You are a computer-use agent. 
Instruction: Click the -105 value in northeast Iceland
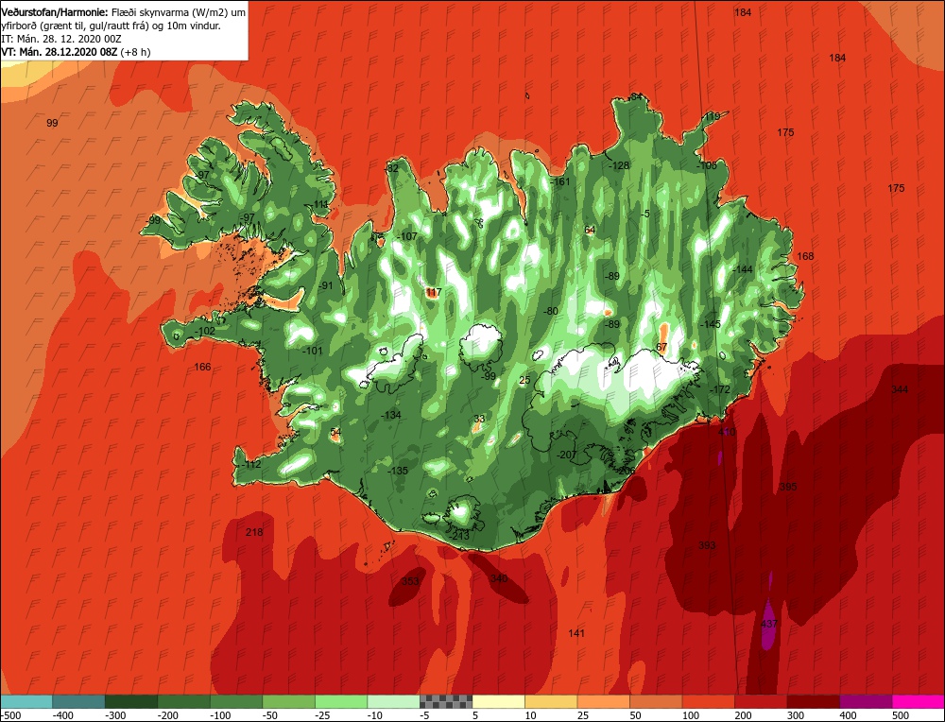[707, 165]
